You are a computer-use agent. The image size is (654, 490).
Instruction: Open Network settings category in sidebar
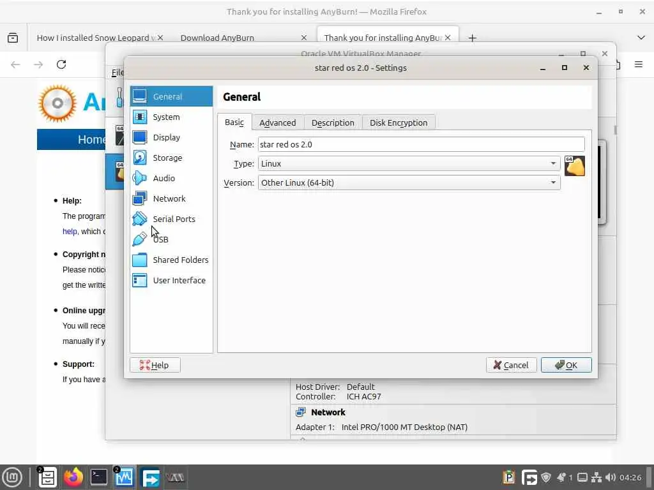click(171, 199)
